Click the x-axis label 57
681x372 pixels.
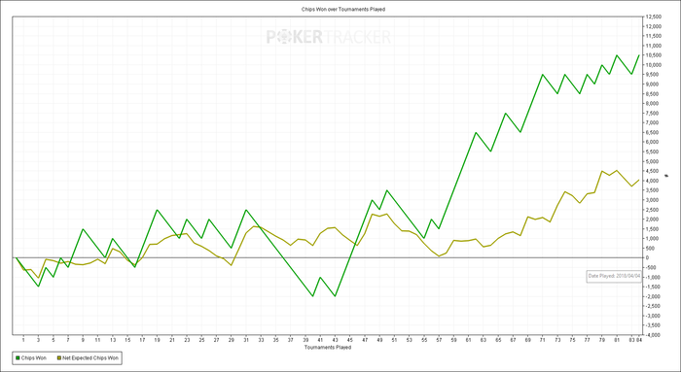click(x=439, y=340)
